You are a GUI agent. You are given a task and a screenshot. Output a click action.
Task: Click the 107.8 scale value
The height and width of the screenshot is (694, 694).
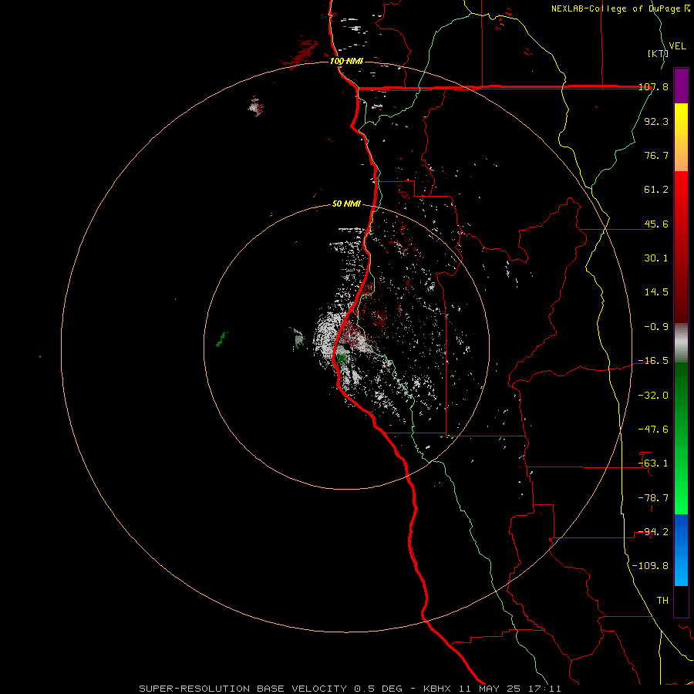click(653, 87)
